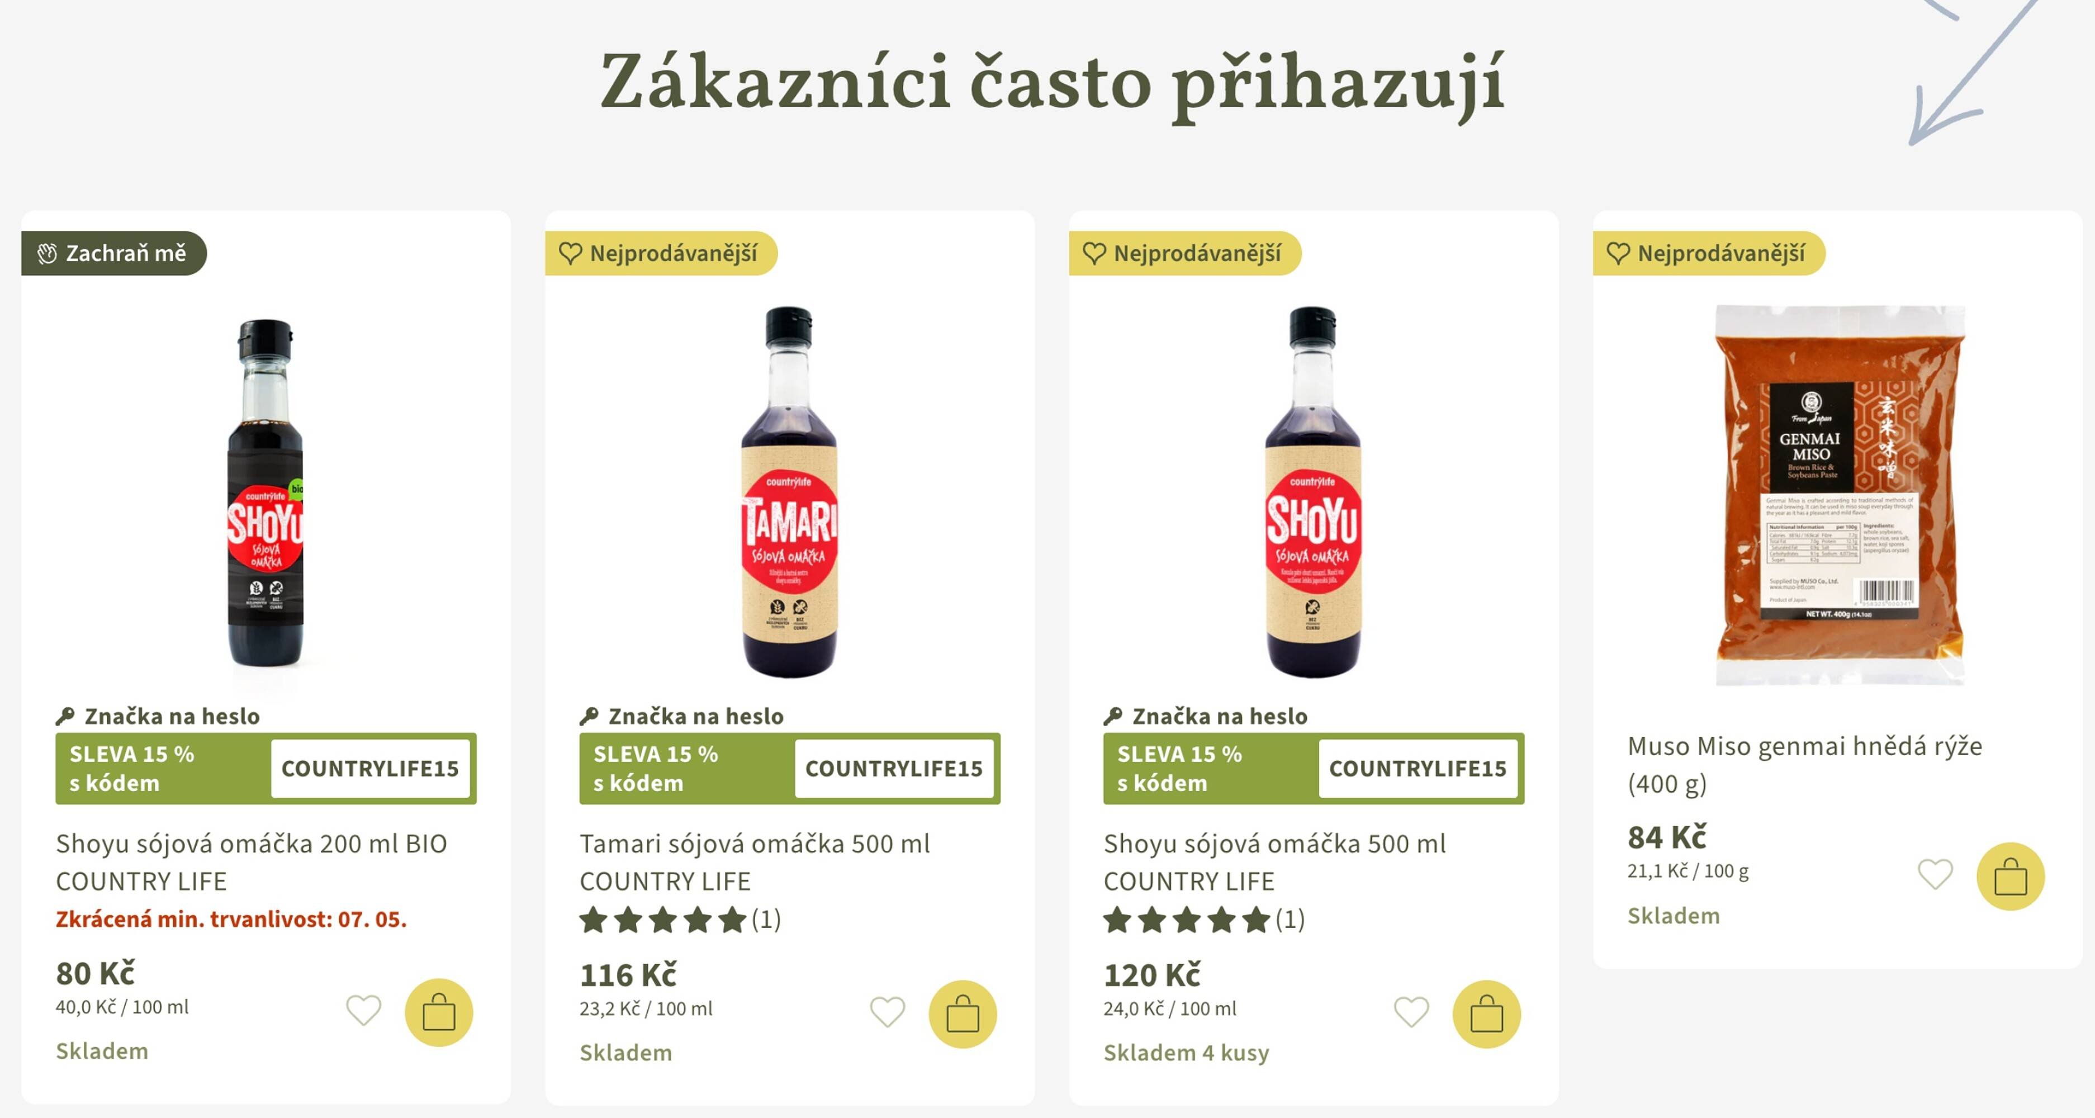Open Tamari sójová omáčka 500 ml link
The width and height of the screenshot is (2095, 1118).
(x=754, y=862)
